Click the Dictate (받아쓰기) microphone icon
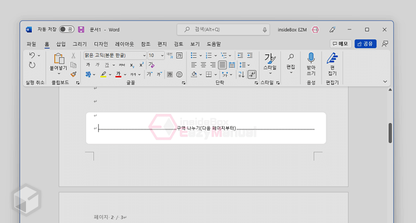 pos(311,58)
